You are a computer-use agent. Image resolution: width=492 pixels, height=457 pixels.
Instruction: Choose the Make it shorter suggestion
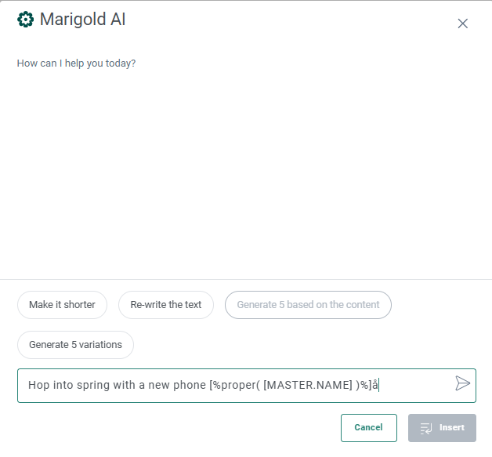click(x=62, y=305)
